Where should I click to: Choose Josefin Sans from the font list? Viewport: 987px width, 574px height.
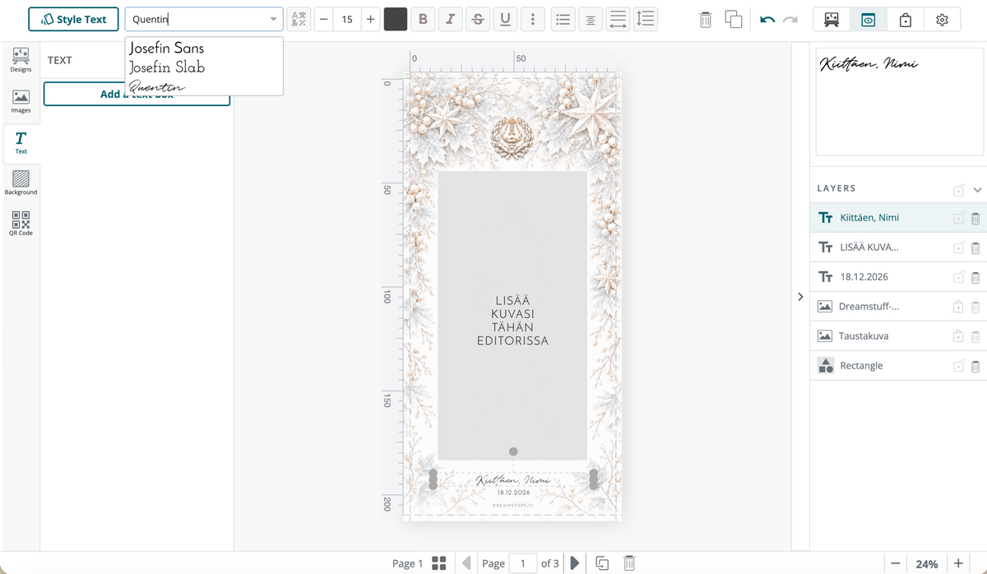(x=167, y=49)
